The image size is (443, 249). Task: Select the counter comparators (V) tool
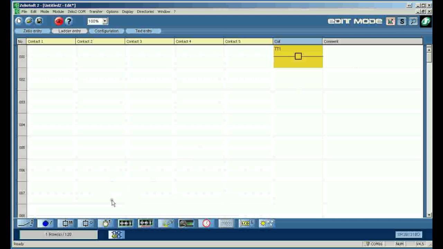click(166, 223)
